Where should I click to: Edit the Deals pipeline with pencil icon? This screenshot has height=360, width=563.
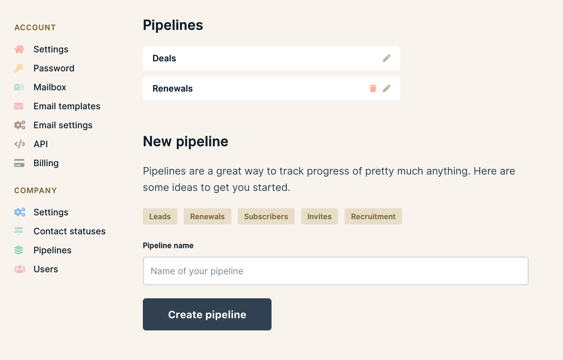387,58
